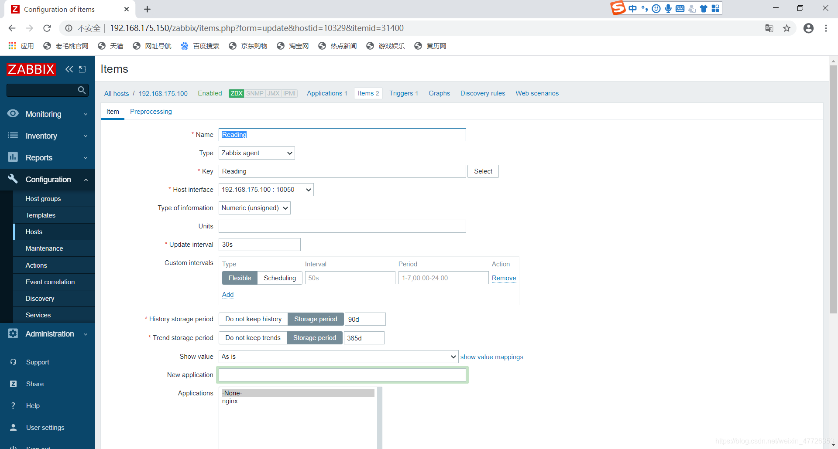
Task: Collapse the sidebar with double-chevron icon
Action: click(x=69, y=69)
